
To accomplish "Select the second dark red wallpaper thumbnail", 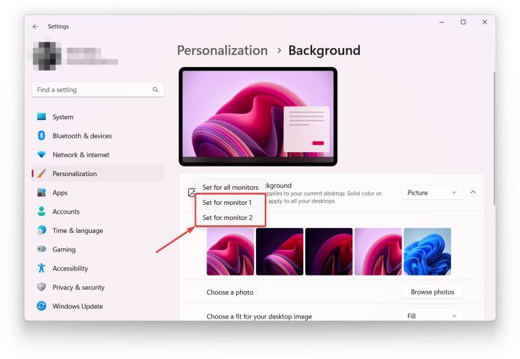I will coord(280,251).
